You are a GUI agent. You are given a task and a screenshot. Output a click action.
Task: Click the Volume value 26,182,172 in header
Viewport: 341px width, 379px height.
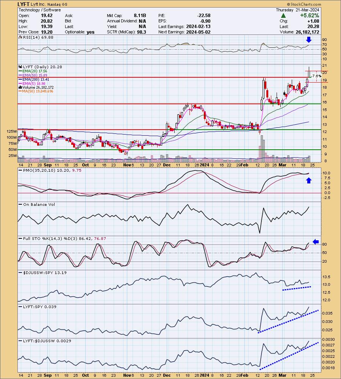(x=307, y=32)
